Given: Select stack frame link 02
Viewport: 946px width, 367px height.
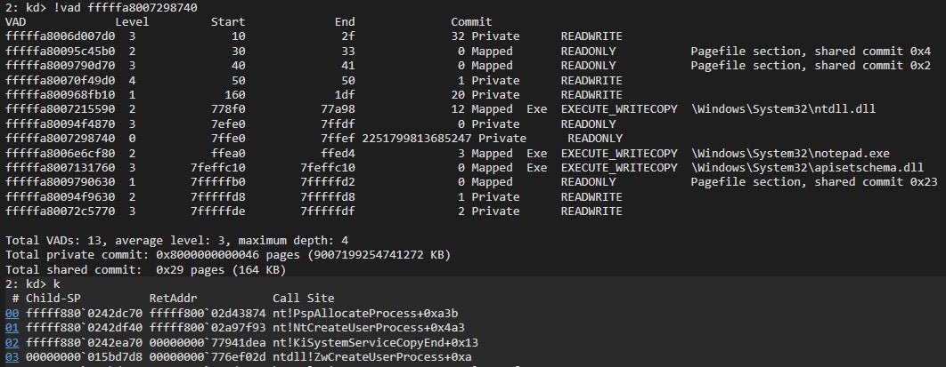Looking at the screenshot, I should point(12,342).
